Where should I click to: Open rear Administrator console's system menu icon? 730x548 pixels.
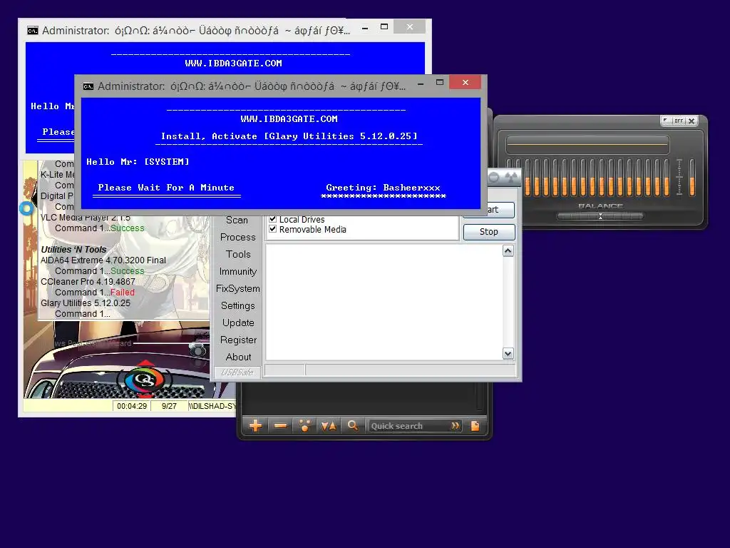coord(33,31)
